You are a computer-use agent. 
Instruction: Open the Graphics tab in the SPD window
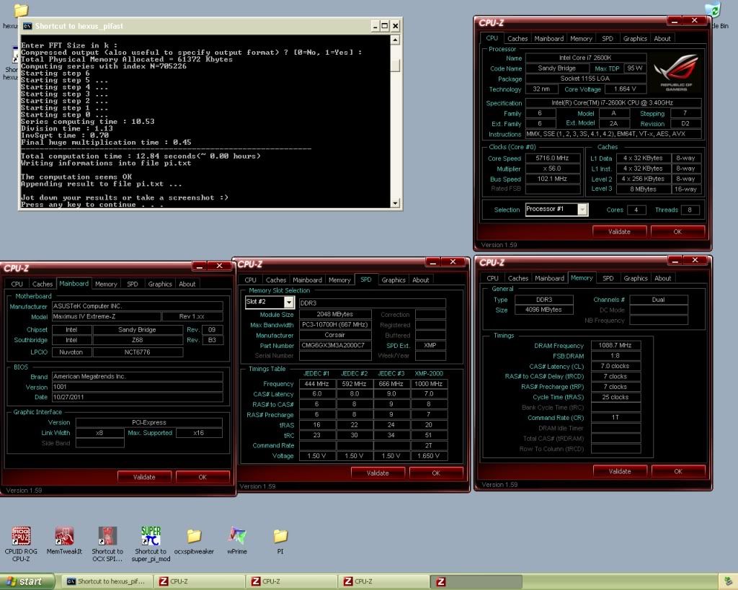(x=394, y=280)
